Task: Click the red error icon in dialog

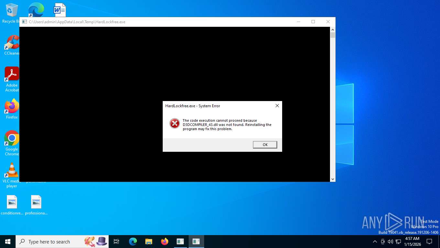Action: click(175, 123)
